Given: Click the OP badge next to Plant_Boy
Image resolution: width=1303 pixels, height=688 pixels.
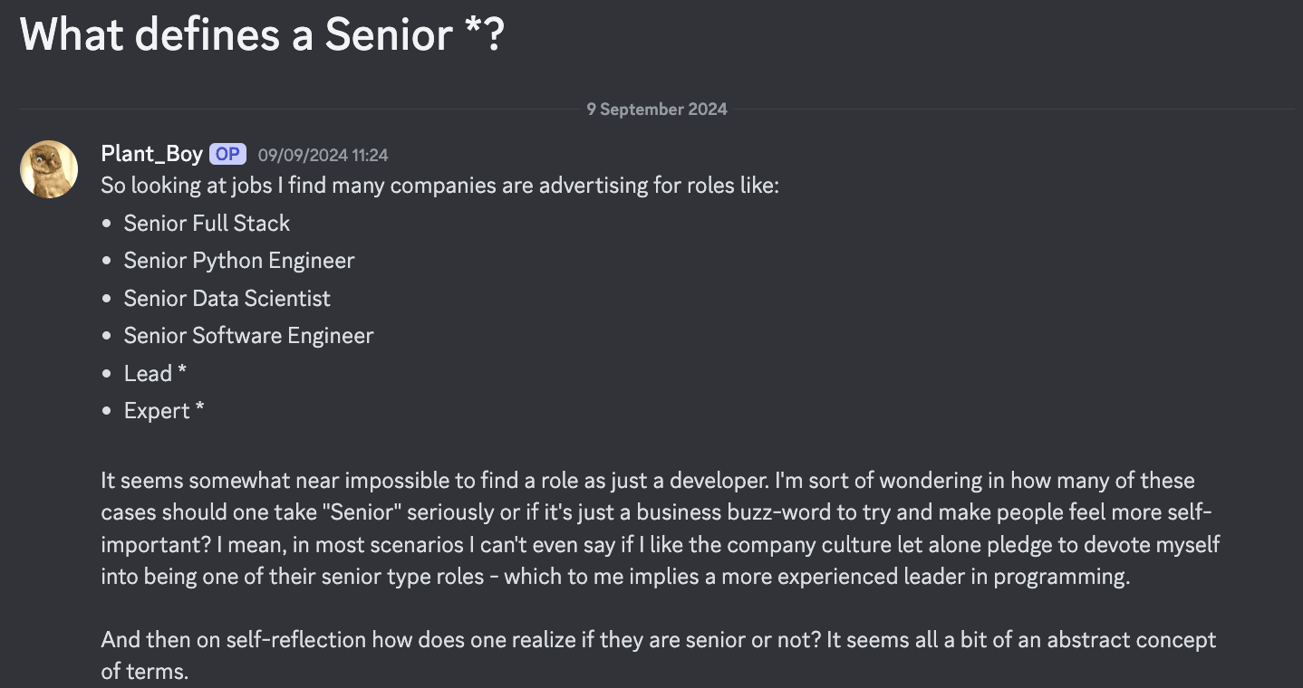Looking at the screenshot, I should tap(227, 154).
